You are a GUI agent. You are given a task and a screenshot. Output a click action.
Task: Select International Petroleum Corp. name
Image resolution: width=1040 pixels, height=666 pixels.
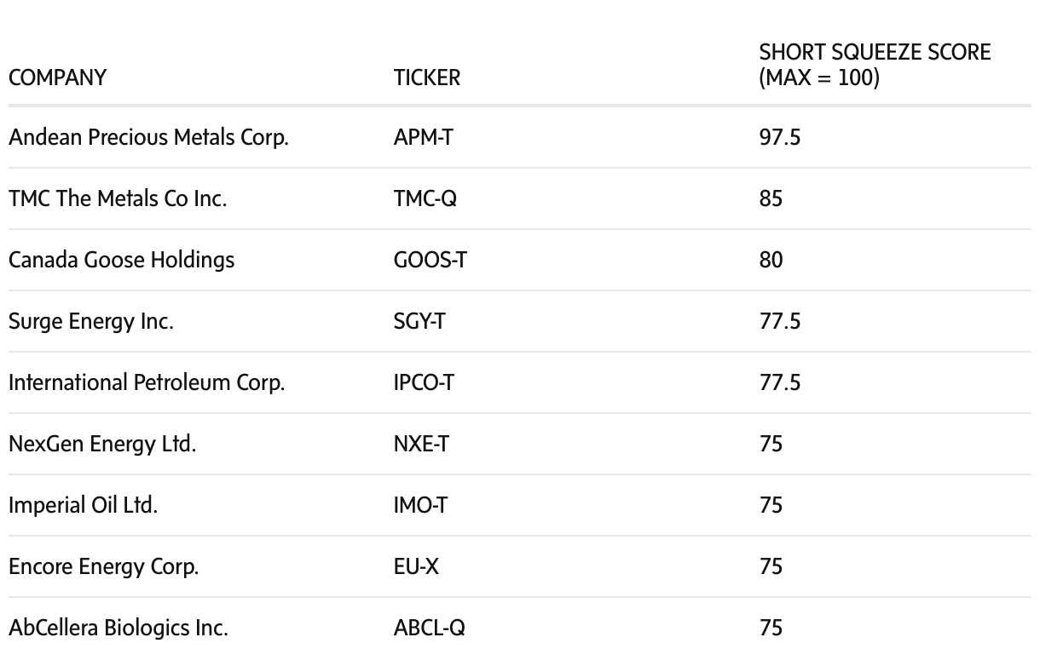tap(147, 382)
